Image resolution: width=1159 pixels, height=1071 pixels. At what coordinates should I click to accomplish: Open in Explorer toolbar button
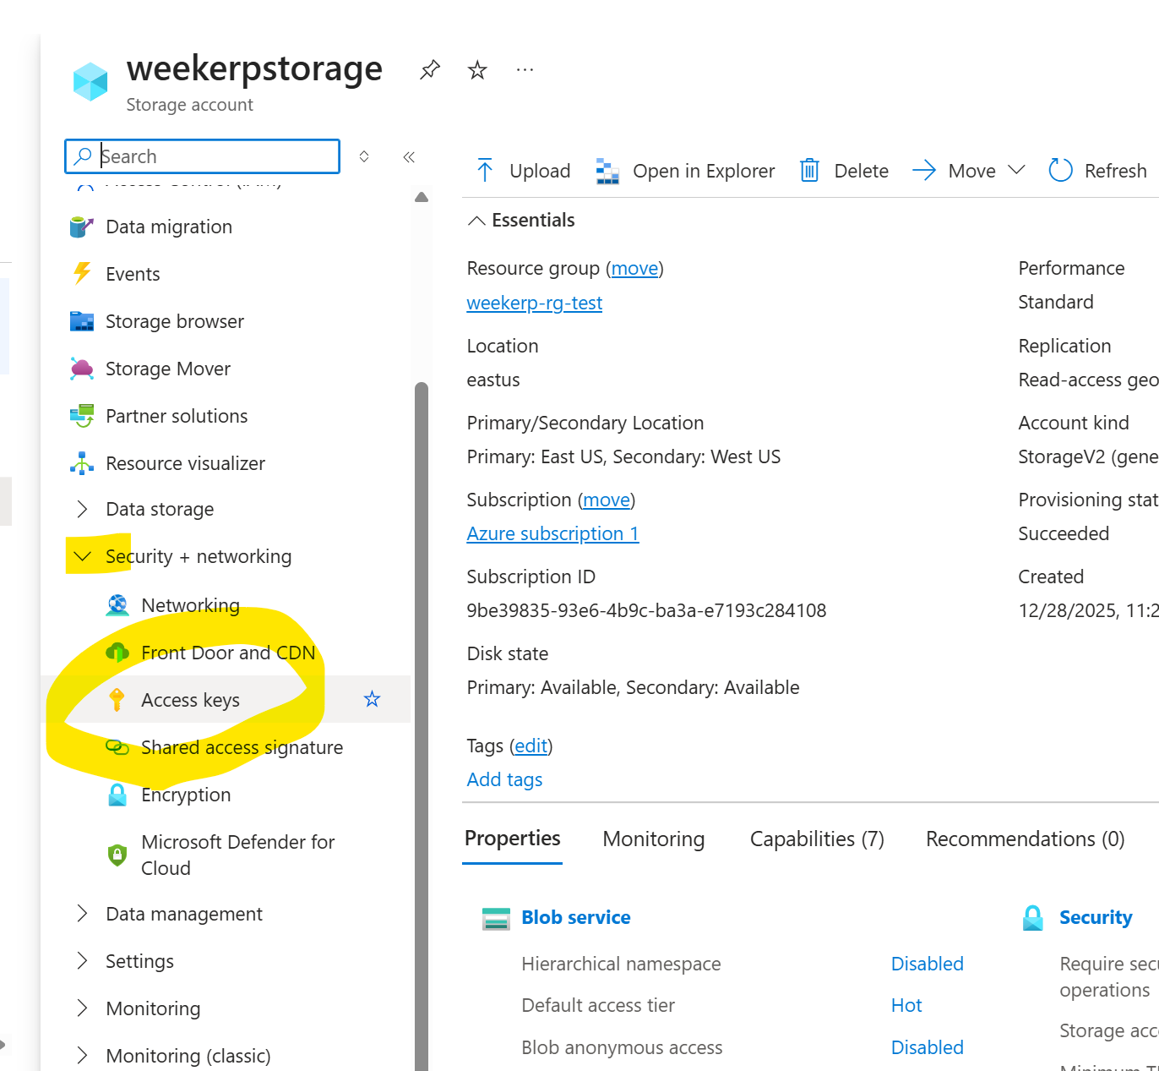click(x=685, y=171)
